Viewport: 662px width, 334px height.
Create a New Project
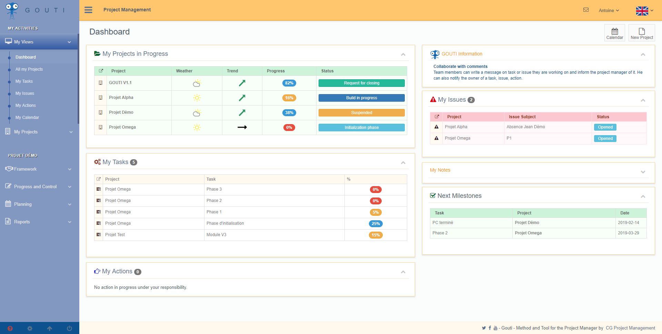coord(642,33)
